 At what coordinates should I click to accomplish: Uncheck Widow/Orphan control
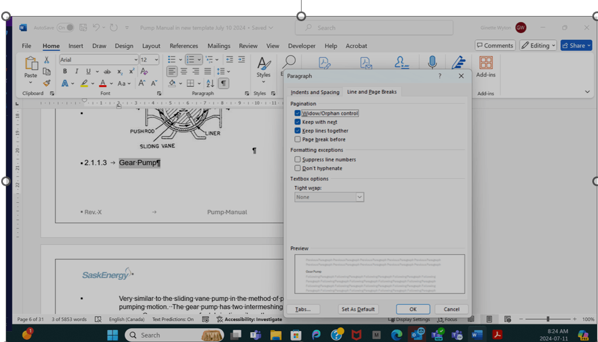click(298, 113)
